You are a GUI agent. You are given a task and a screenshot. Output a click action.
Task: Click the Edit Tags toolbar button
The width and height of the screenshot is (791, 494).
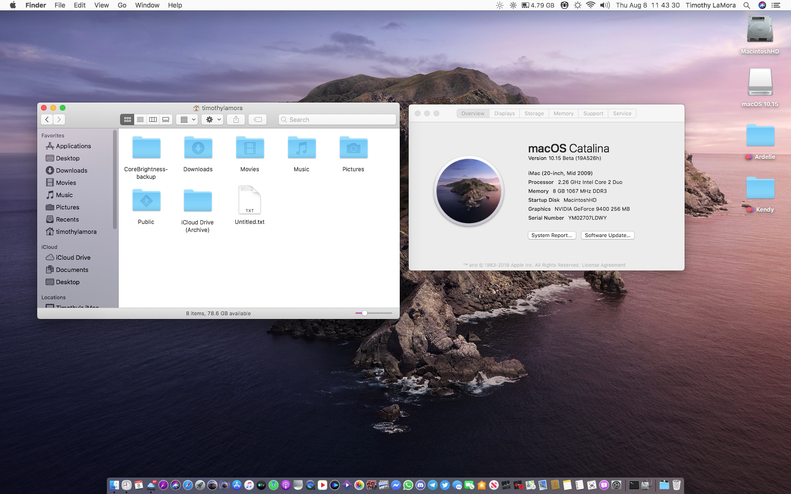[258, 120]
